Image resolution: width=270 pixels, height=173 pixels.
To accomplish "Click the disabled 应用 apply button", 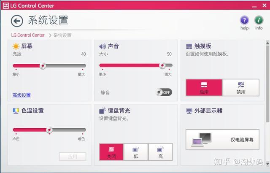I will (73, 157).
